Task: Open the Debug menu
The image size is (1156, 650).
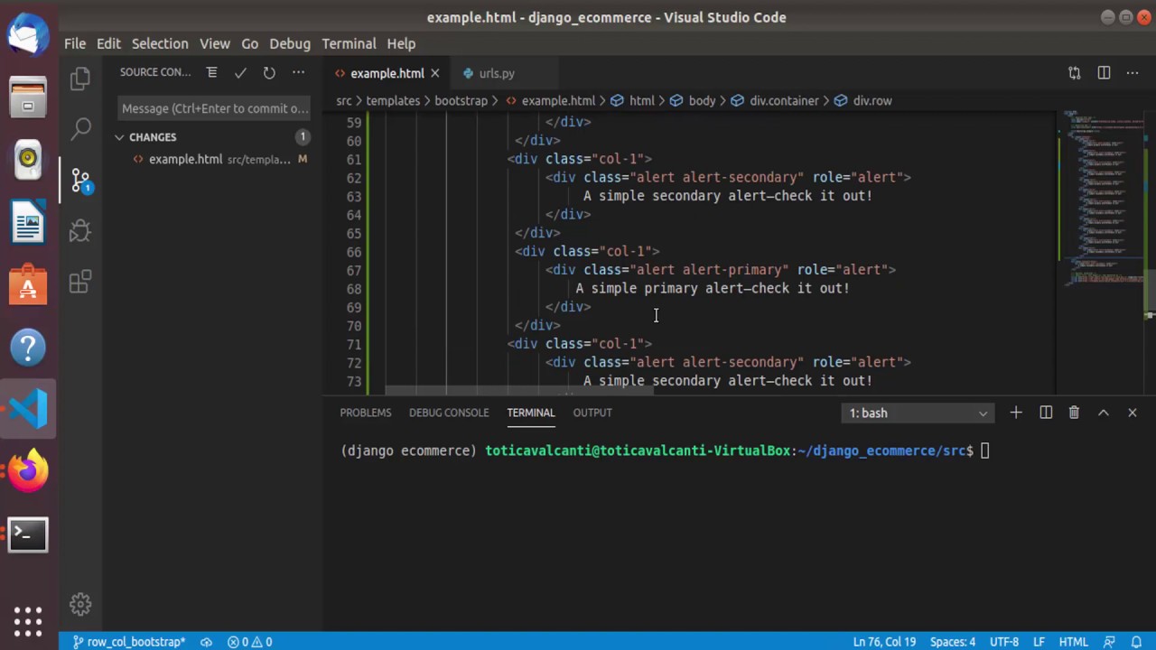Action: [290, 43]
